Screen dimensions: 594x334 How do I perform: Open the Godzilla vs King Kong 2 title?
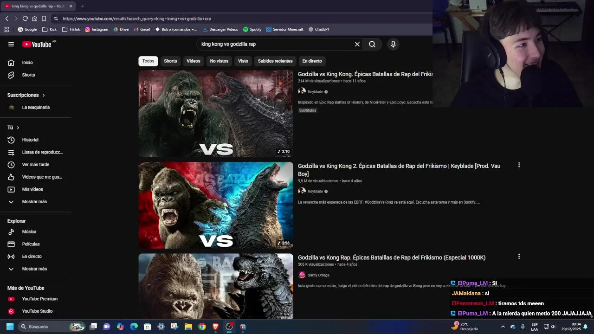coord(399,170)
